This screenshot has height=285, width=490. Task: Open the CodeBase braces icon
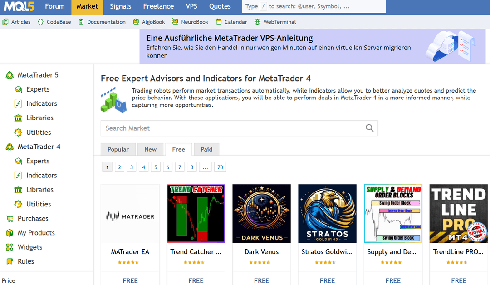pyautogui.click(x=41, y=22)
